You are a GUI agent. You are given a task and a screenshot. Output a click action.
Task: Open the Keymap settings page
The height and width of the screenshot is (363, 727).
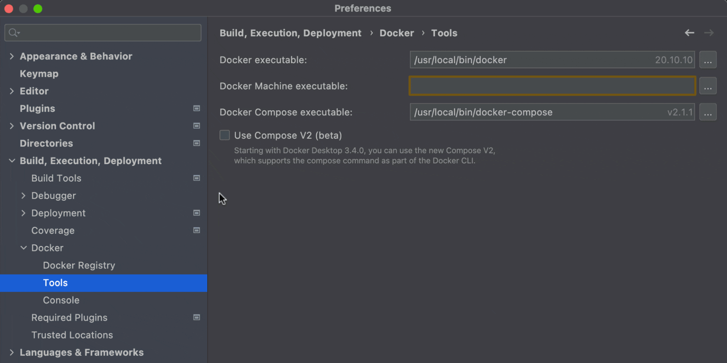pos(39,74)
